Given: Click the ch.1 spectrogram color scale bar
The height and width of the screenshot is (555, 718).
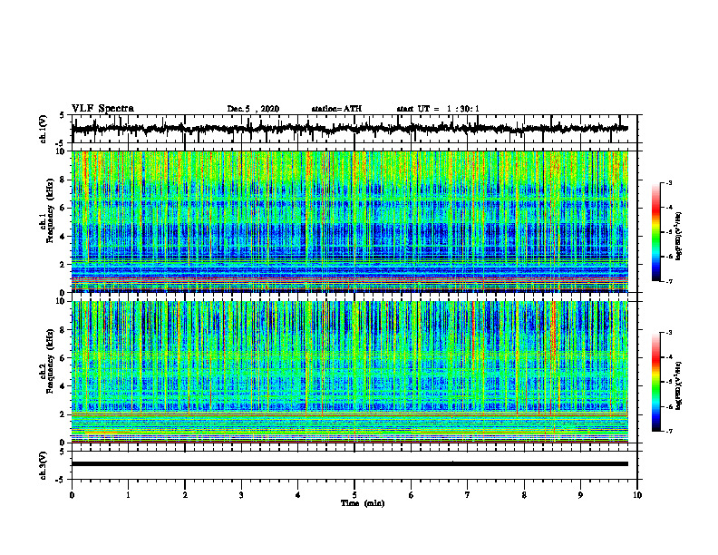Looking at the screenshot, I should point(655,232).
